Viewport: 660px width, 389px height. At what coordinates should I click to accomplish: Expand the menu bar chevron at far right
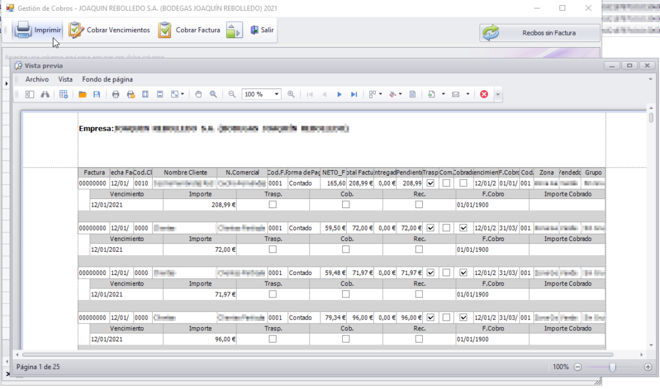click(x=650, y=79)
